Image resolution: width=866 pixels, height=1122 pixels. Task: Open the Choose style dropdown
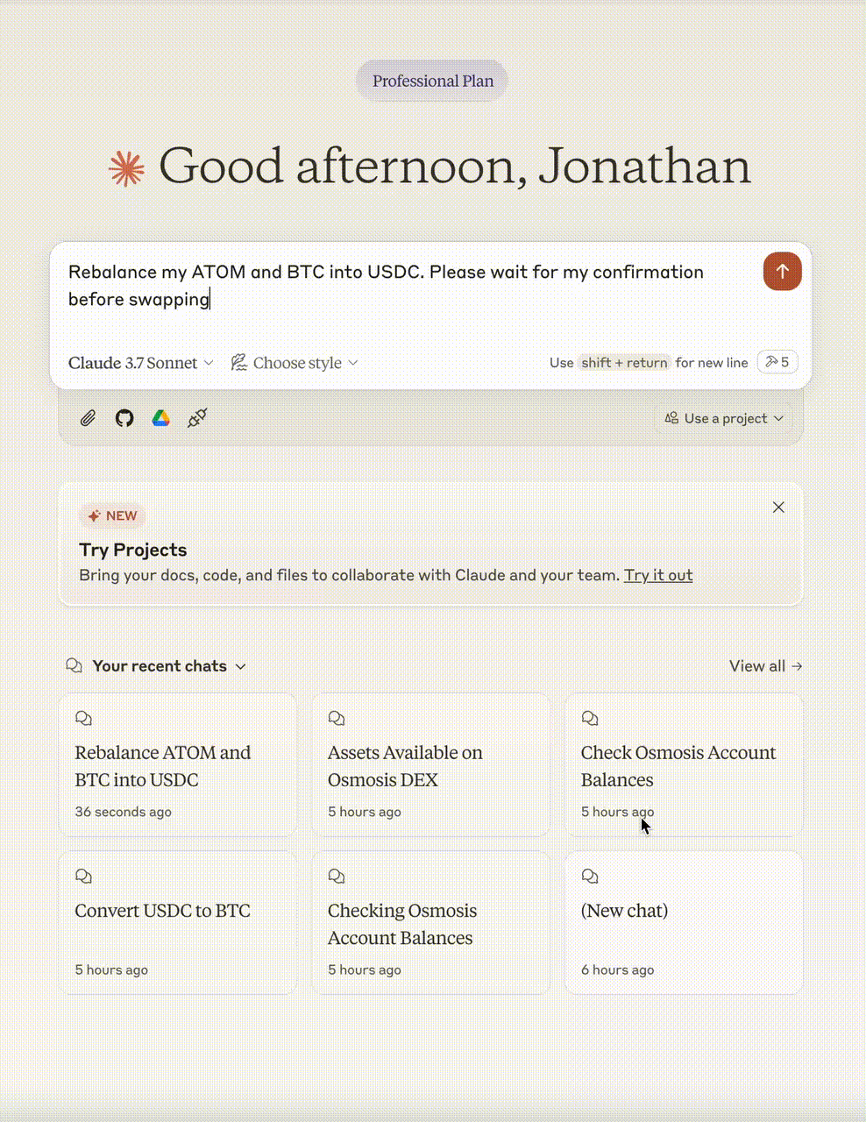tap(295, 363)
